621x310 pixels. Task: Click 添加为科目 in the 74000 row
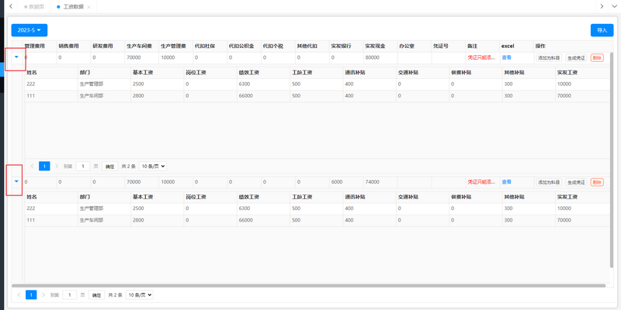pyautogui.click(x=549, y=182)
